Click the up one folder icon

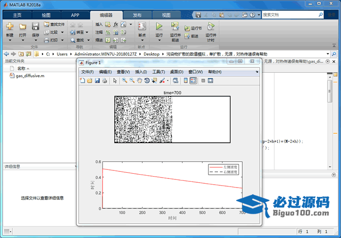21,54
